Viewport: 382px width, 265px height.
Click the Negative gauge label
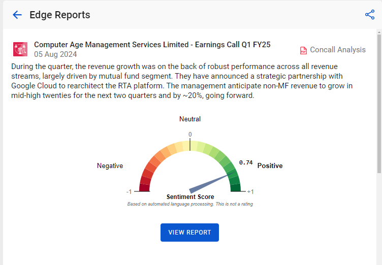(110, 165)
